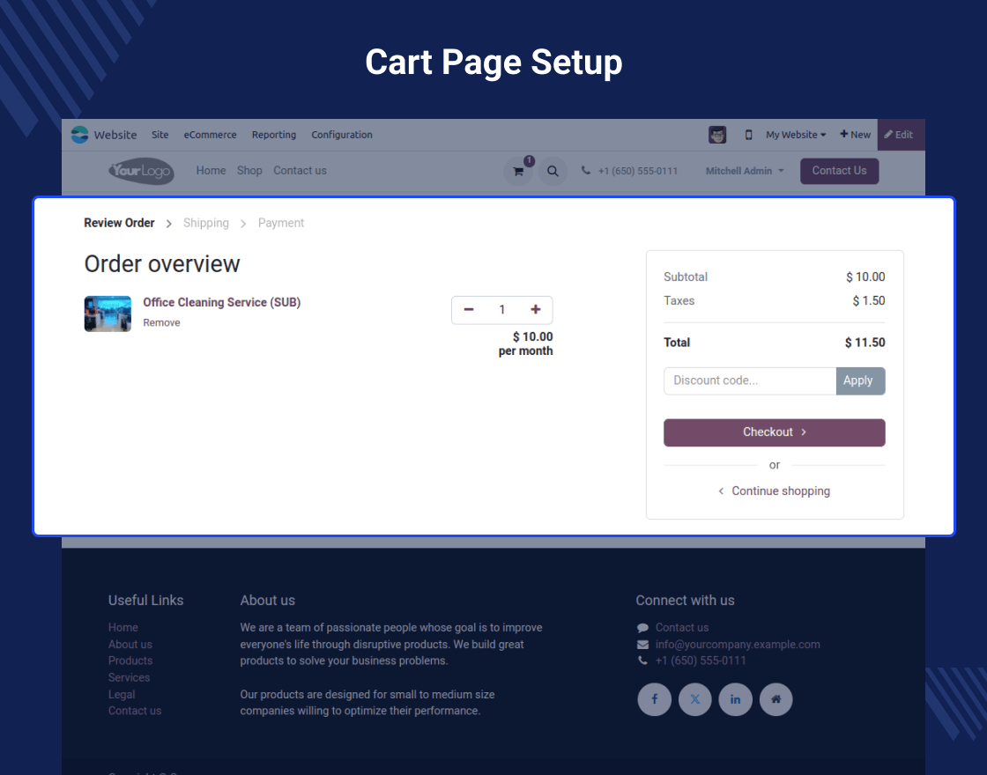Click footer phone number +1 (650) 555-0111
The image size is (987, 775).
pyautogui.click(x=700, y=661)
